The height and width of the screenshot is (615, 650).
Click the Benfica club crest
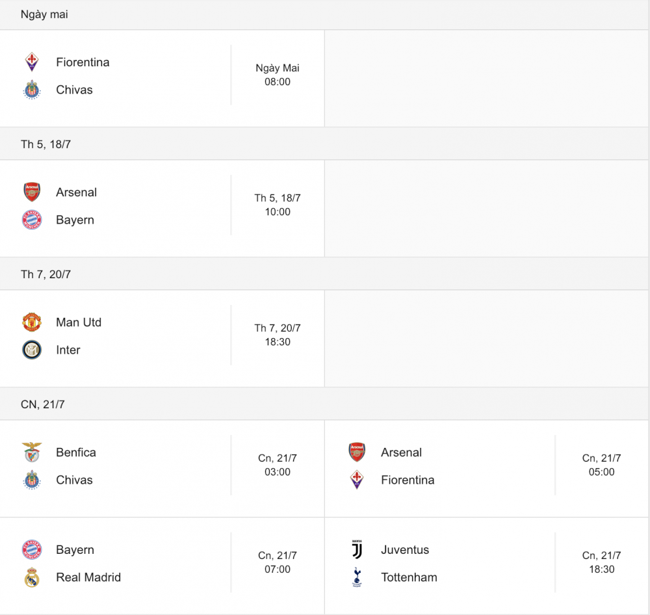[32, 452]
